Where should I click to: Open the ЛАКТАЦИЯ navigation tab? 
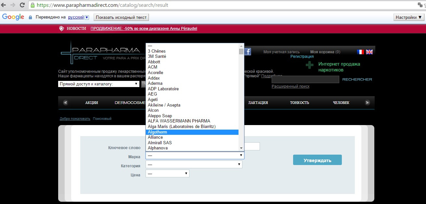tap(258, 103)
